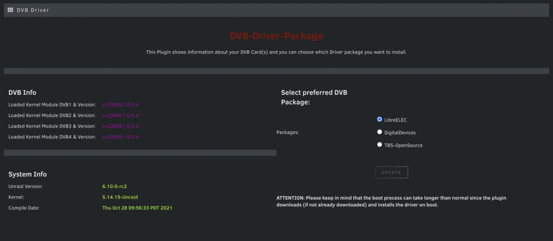Select the TBS-OpenSource package radio button
The height and width of the screenshot is (241, 553).
point(379,144)
